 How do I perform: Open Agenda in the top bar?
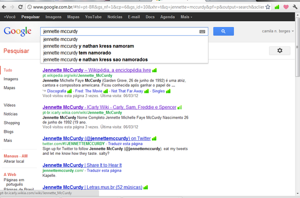point(167,17)
